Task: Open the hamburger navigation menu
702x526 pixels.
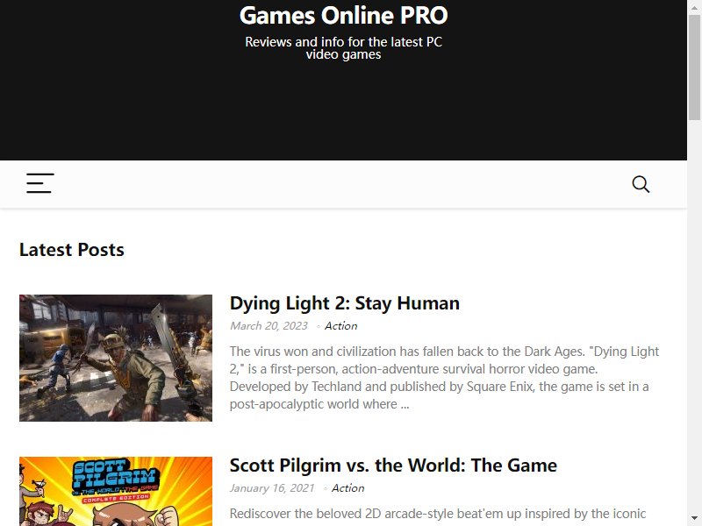Action: [x=39, y=183]
